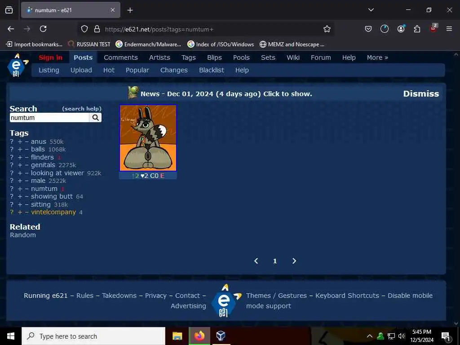Open the Comments navigation tab
Screen dimensions: 460x345
(x=120, y=57)
